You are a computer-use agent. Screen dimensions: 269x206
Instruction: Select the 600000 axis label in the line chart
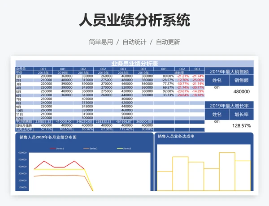click(22, 153)
